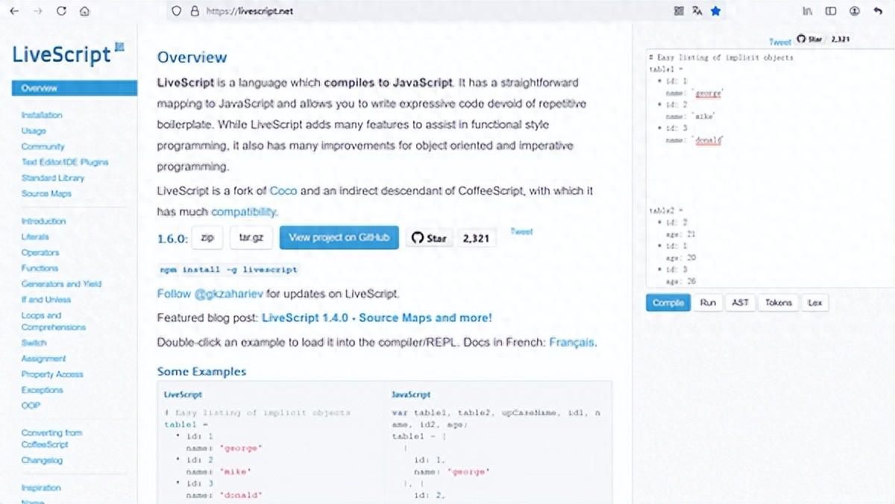Open Usage section from sidebar
Screen dimensions: 895x504
tap(34, 130)
